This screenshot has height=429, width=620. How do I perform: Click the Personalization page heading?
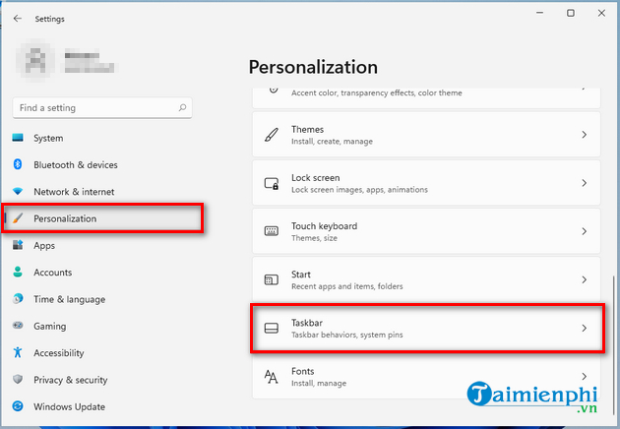(313, 67)
